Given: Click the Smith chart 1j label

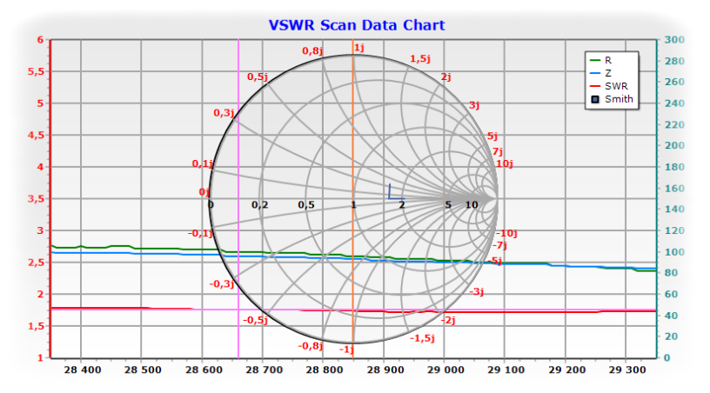Looking at the screenshot, I should [x=359, y=48].
